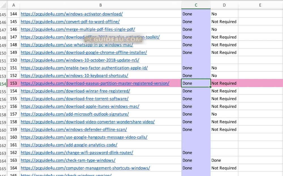The image size is (283, 176).
Task: Click the merge-multiple-pdf-files-single-pdf link
Action: (78, 29)
